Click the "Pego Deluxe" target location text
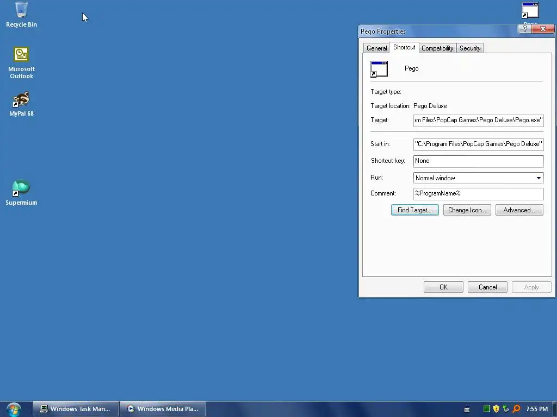Viewport: 557px width, 417px height. (x=430, y=106)
